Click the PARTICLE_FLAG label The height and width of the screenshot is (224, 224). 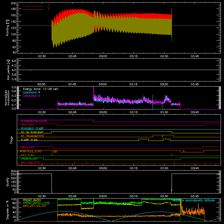click(31, 151)
